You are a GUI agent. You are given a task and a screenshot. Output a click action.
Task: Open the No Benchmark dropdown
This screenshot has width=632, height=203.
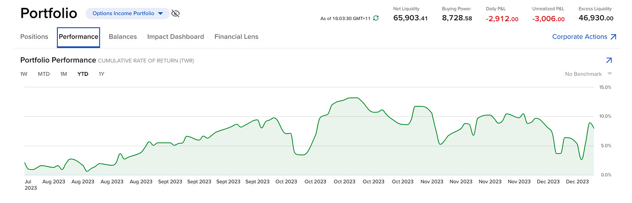pos(588,74)
